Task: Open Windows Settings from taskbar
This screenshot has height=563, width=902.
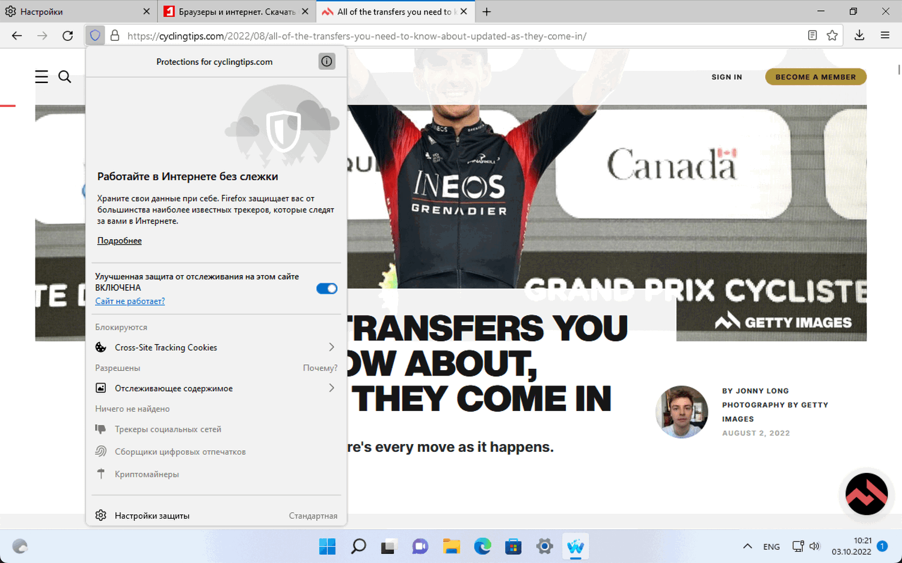Action: pyautogui.click(x=544, y=546)
